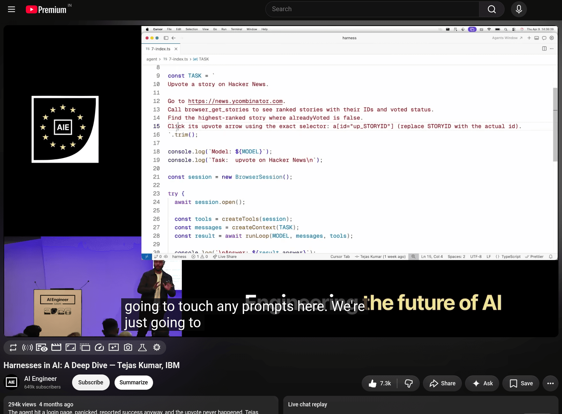
Task: Click the AIE logo thumbnail in the video
Action: click(x=65, y=129)
